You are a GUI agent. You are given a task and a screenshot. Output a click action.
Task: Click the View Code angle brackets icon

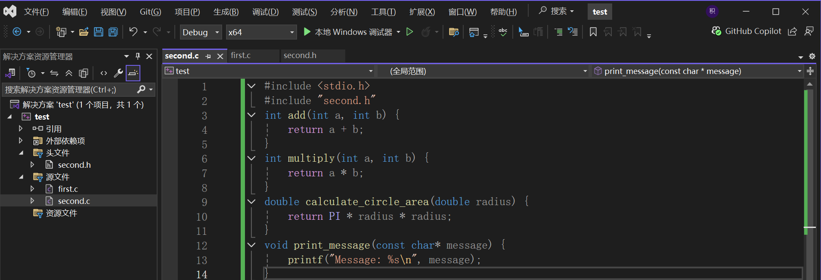[x=104, y=73]
